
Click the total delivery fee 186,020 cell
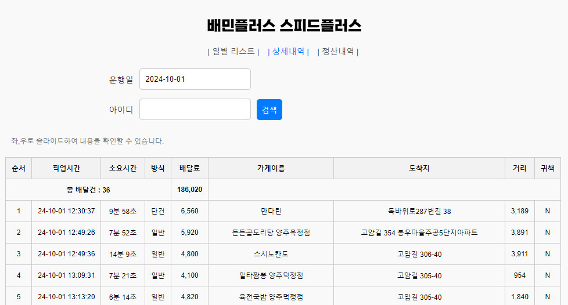189,190
